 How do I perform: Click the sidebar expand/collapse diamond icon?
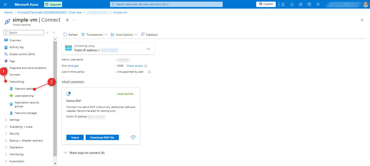point(47,33)
